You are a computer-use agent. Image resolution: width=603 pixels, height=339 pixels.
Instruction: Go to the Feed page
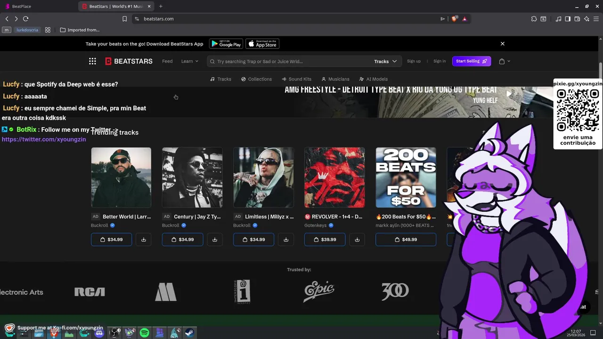tap(167, 61)
